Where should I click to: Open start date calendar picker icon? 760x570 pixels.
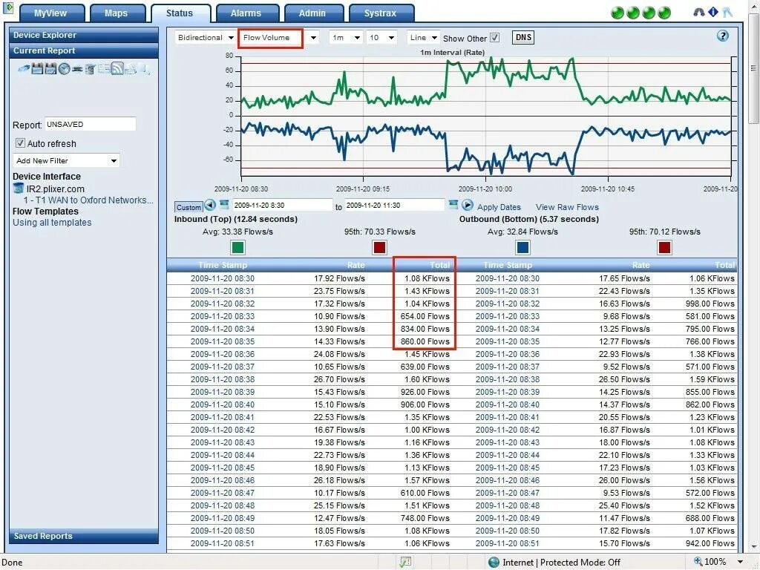point(224,204)
